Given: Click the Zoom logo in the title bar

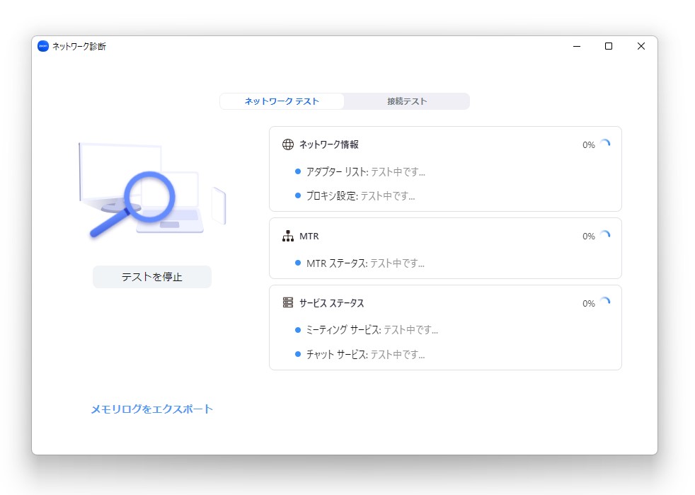Looking at the screenshot, I should click(x=43, y=45).
